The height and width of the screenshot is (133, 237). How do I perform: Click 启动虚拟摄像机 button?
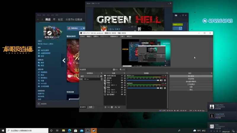[x=191, y=82]
